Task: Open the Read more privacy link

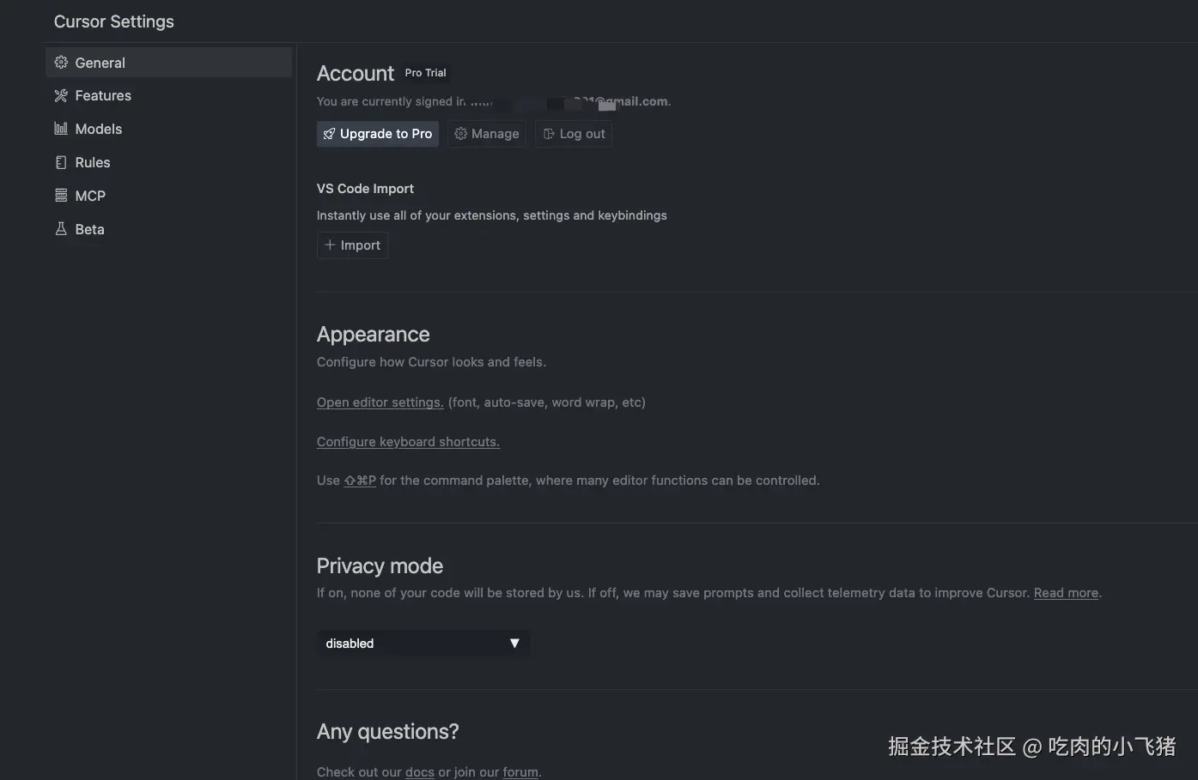Action: (1066, 593)
